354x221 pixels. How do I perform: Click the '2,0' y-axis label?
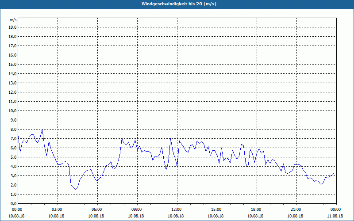click(13, 185)
